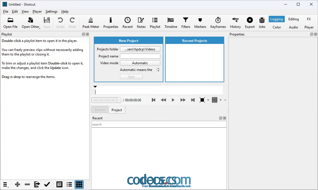Click the Start project button
318x190 pixels.
pos(131,77)
